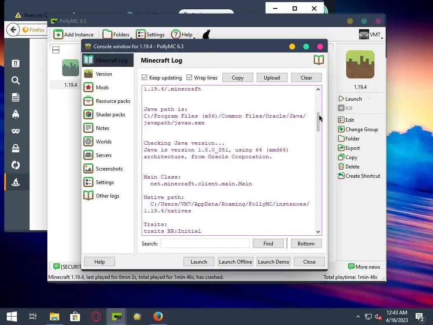Open Microsoft Store from the taskbar
Image resolution: width=433 pixels, height=325 pixels.
75,317
